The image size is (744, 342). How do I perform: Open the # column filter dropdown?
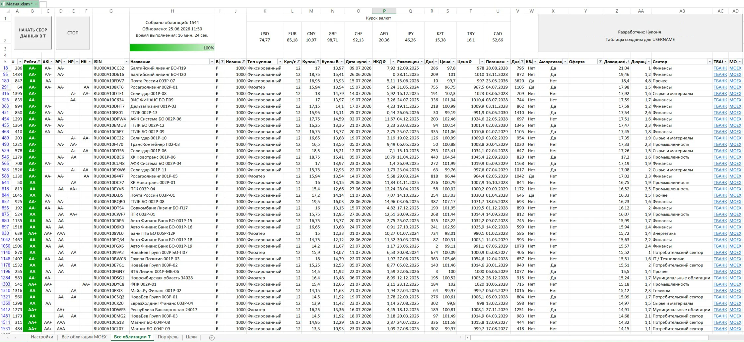20,62
